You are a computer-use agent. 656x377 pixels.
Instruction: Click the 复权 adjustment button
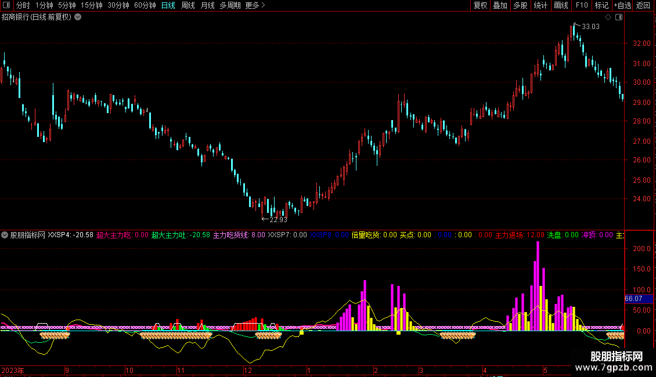coord(480,6)
